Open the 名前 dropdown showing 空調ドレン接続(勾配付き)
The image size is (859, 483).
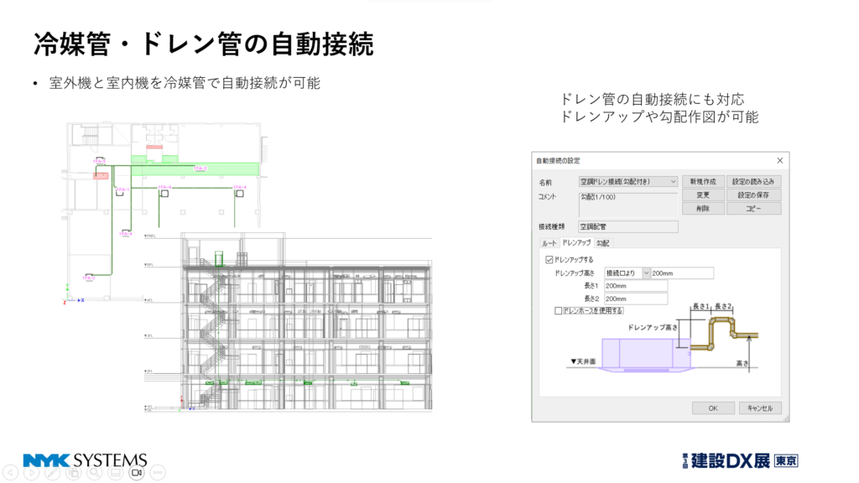627,179
